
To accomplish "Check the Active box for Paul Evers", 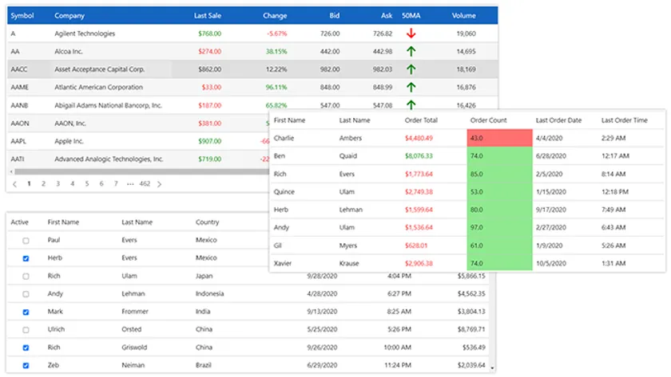I will point(26,240).
